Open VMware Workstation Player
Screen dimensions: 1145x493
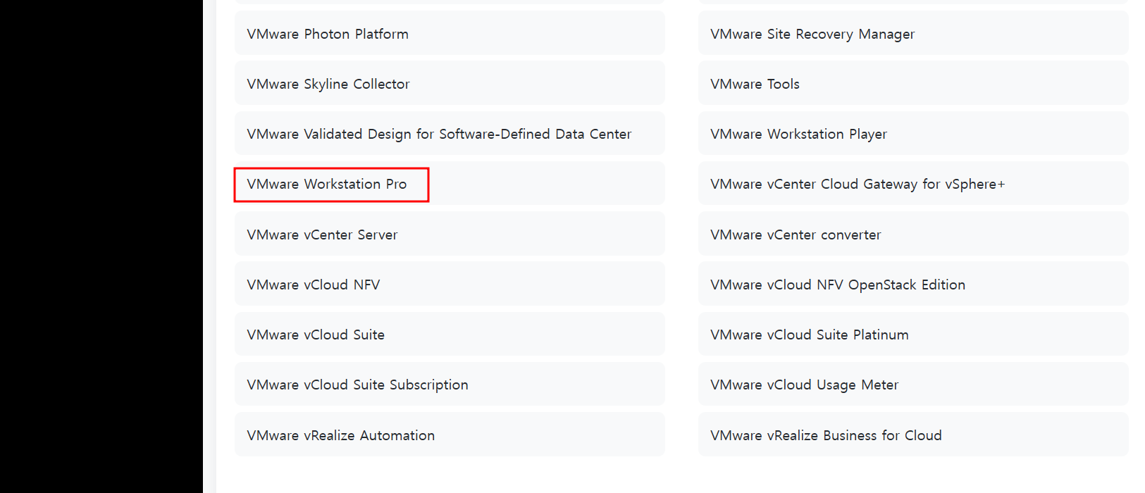(913, 133)
